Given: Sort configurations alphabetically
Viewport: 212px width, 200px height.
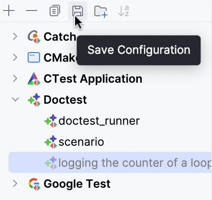Looking at the screenshot, I should [x=124, y=11].
